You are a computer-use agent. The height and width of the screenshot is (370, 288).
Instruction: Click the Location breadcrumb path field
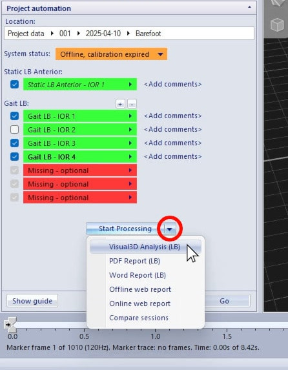coord(129,34)
